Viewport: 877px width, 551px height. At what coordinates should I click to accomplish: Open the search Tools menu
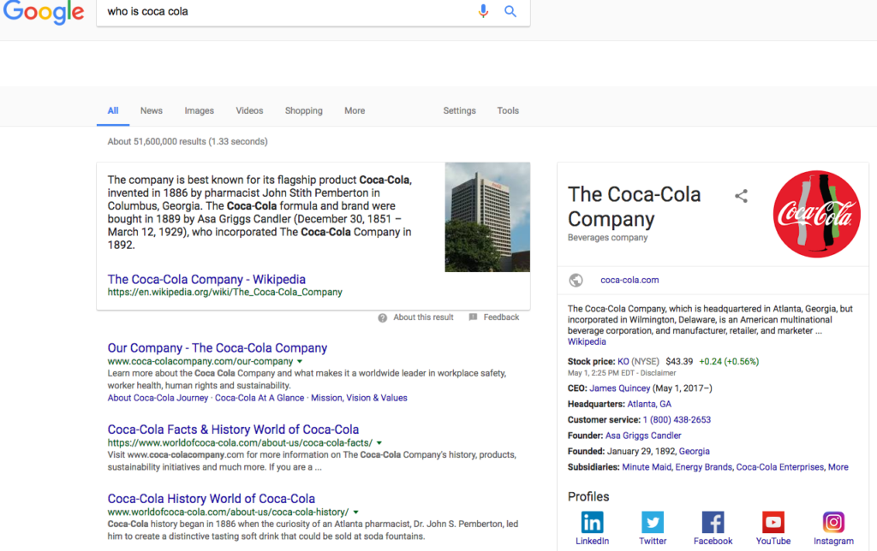[508, 110]
